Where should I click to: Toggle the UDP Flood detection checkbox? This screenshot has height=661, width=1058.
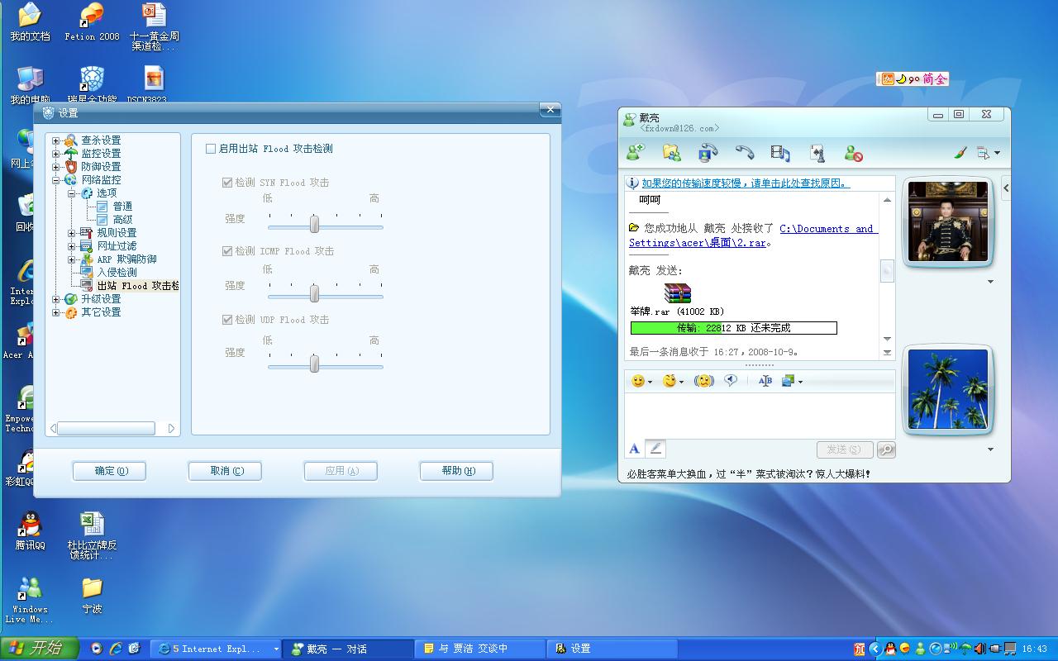tap(227, 320)
